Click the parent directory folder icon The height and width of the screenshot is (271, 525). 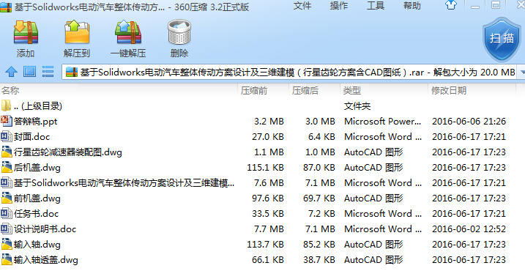click(x=6, y=105)
